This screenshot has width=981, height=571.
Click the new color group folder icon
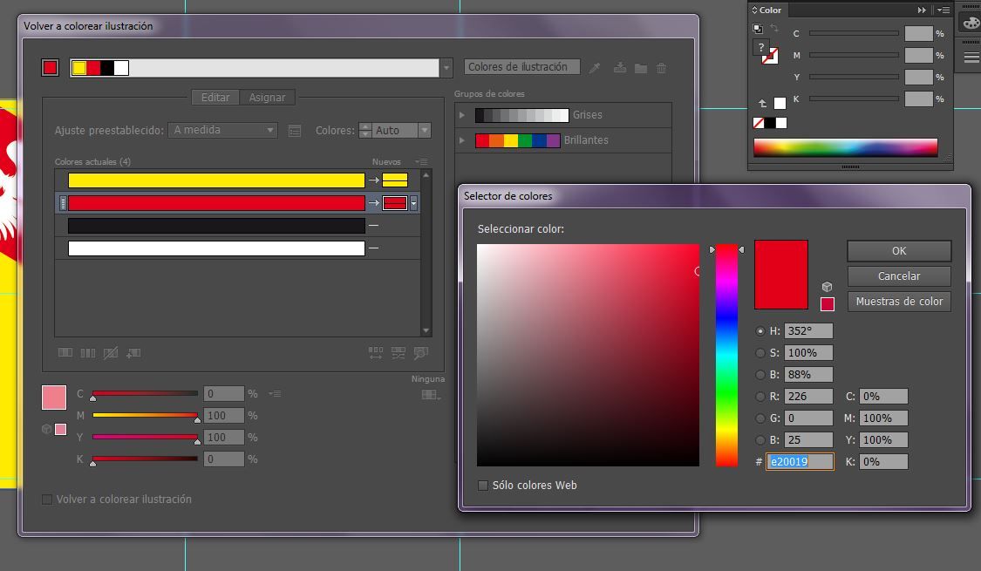click(641, 67)
